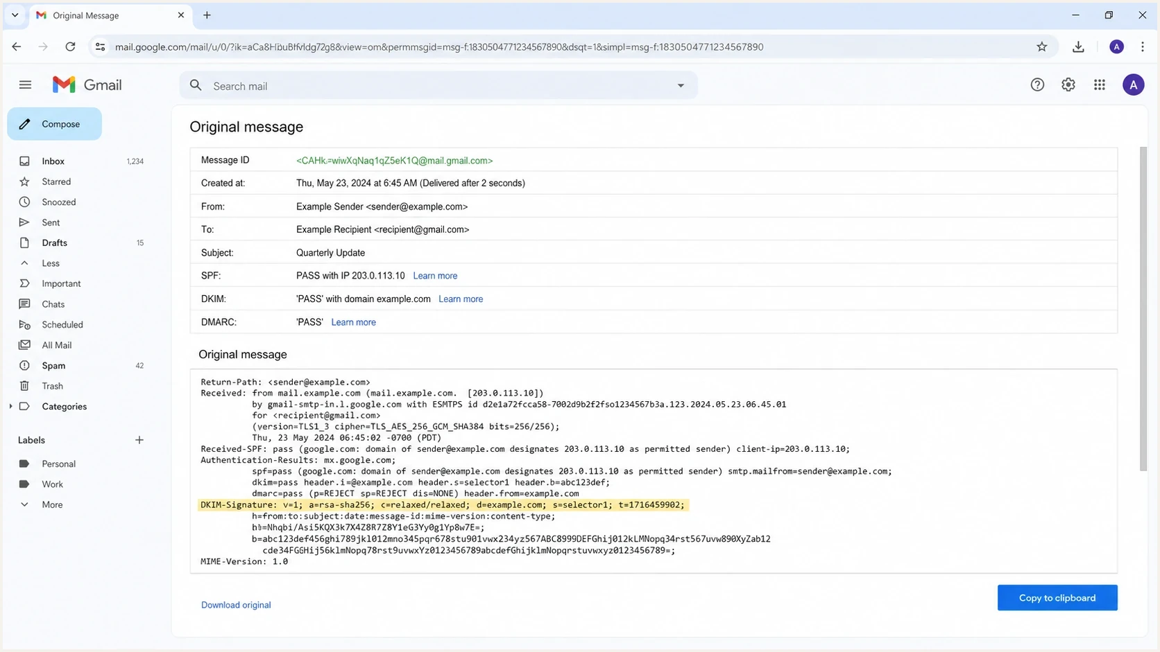Viewport: 1160px width, 652px height.
Task: Click the Personal label icon
Action: (24, 464)
